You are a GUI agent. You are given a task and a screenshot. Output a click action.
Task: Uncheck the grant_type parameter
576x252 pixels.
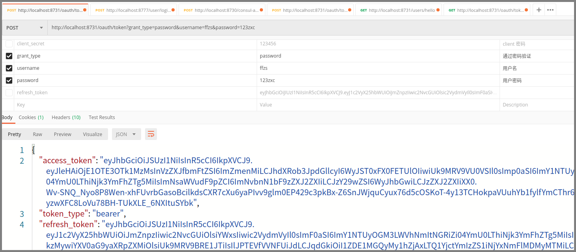coord(9,56)
